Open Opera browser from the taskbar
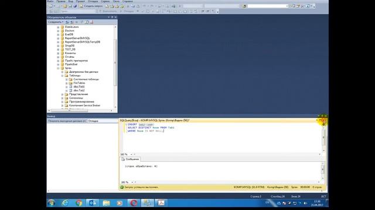The height and width of the screenshot is (210, 375). 134,203
